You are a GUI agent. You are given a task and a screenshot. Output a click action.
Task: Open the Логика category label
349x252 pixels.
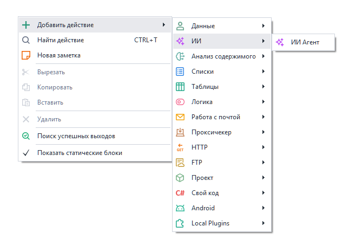(x=202, y=102)
